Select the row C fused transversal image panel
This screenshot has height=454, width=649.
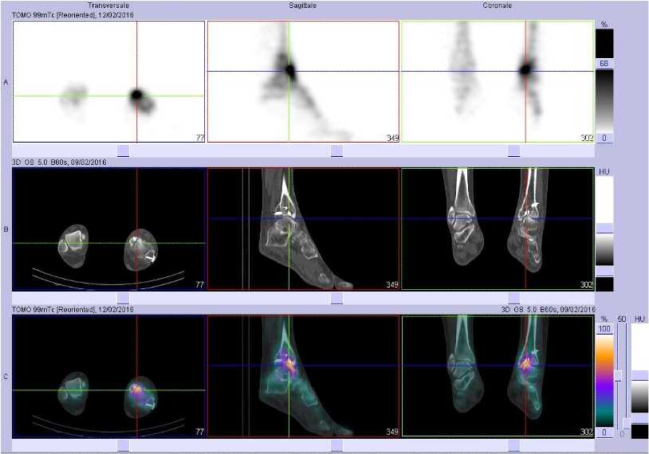click(109, 376)
